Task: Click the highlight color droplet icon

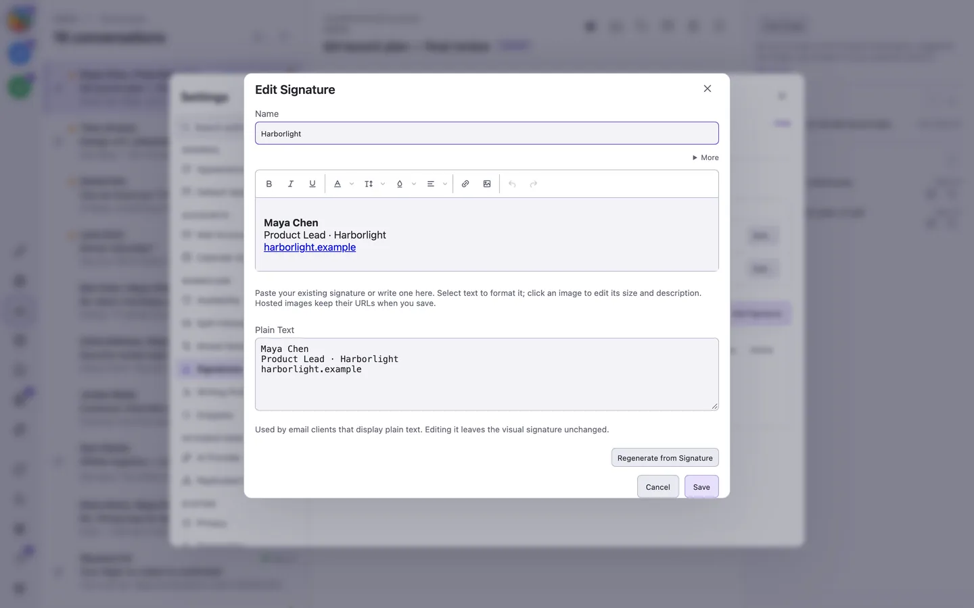Action: [400, 184]
